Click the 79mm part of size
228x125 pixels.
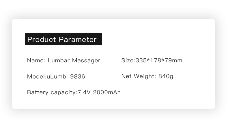pyautogui.click(x=173, y=60)
